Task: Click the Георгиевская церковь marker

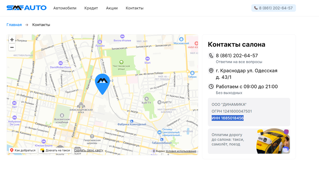Action: [x=92, y=136]
